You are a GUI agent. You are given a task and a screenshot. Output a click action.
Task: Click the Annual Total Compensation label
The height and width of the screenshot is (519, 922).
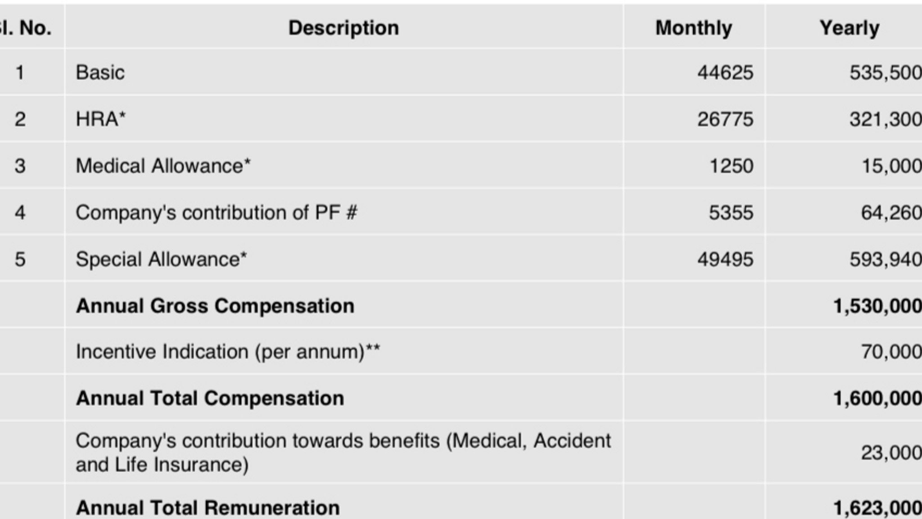click(210, 398)
